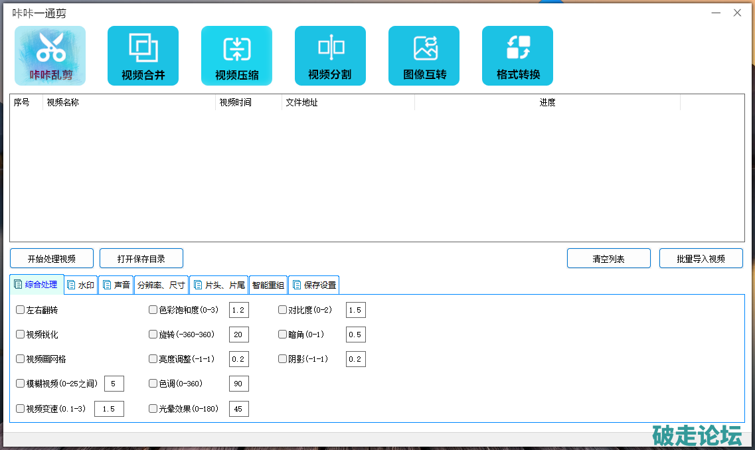Click the 色彩饱和度 value field
Viewport: 755px width, 450px height.
click(x=238, y=310)
